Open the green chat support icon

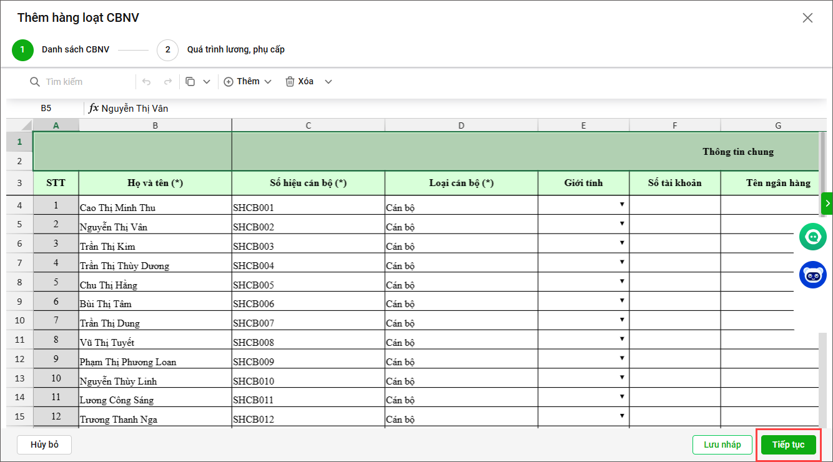[812, 237]
